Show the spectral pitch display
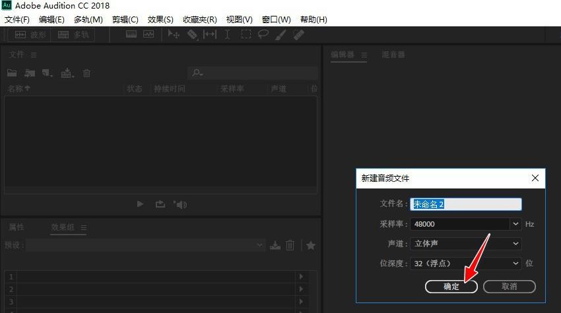The image size is (561, 313). point(148,34)
